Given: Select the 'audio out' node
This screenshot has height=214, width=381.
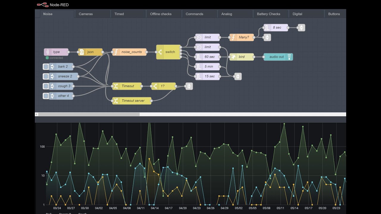Looking at the screenshot, I should pyautogui.click(x=278, y=57).
